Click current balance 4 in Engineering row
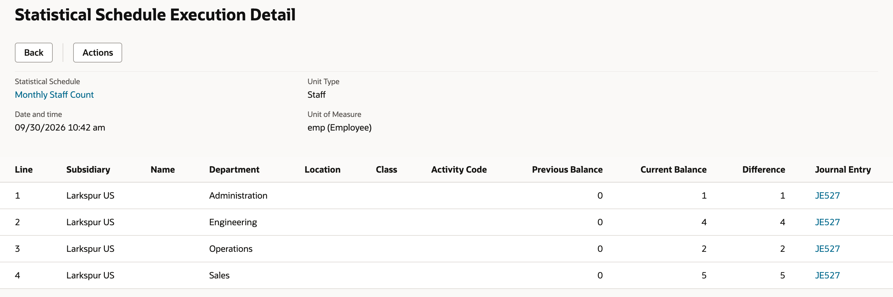 click(704, 222)
